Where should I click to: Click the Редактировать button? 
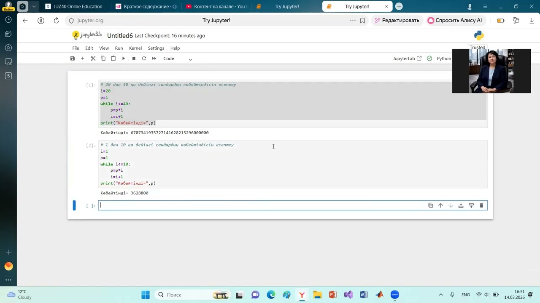click(x=397, y=21)
